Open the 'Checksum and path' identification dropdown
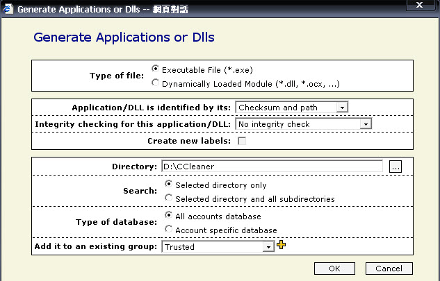 coord(291,108)
